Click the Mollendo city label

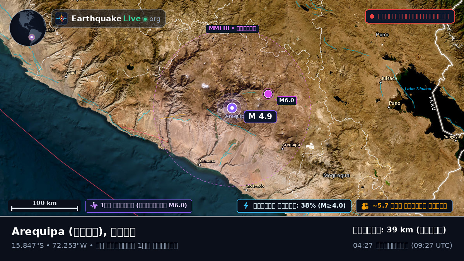[x=255, y=186]
